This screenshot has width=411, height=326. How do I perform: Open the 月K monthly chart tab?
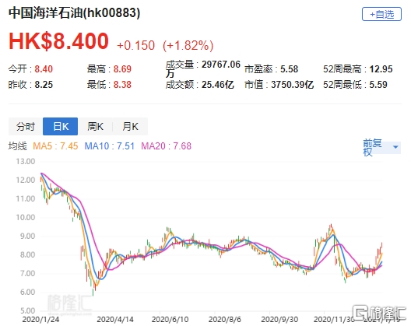click(130, 127)
